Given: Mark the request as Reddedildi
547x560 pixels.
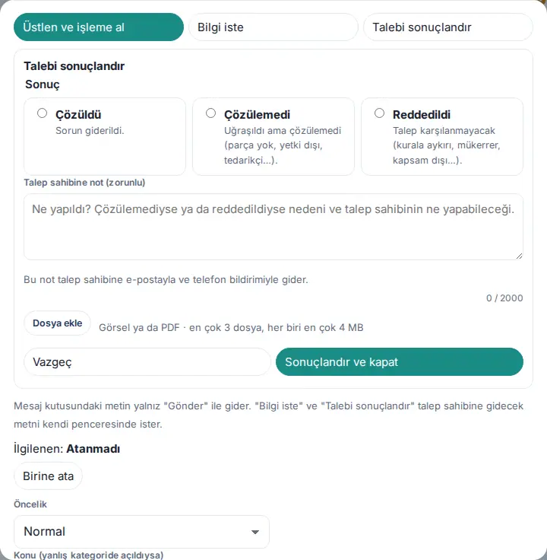Looking at the screenshot, I should point(379,113).
